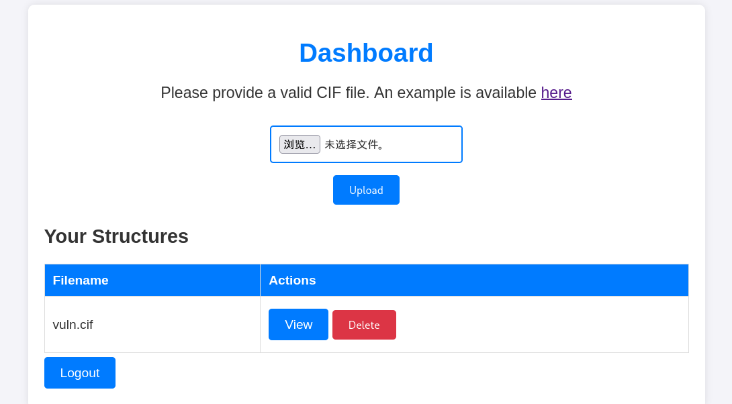Click the "Please provide a valid CIF file" sentence

265,93
